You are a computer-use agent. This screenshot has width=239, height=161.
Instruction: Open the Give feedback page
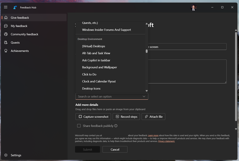tap(34, 17)
